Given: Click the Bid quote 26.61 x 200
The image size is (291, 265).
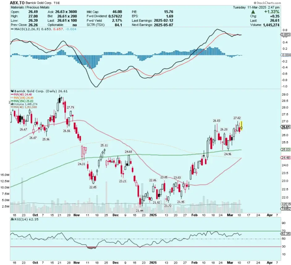Looking at the screenshot, I should click(x=67, y=16).
